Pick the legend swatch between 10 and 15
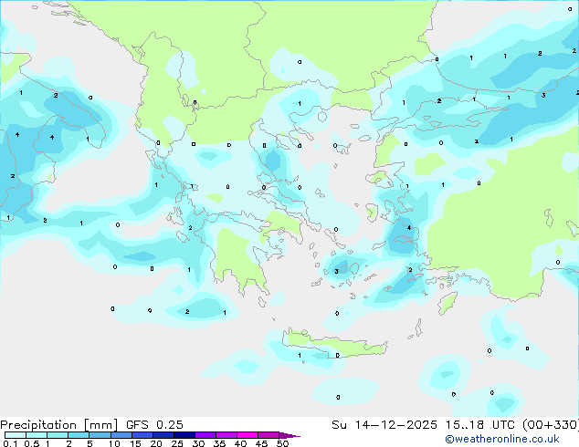This screenshot has width=579, height=447. [121, 435]
